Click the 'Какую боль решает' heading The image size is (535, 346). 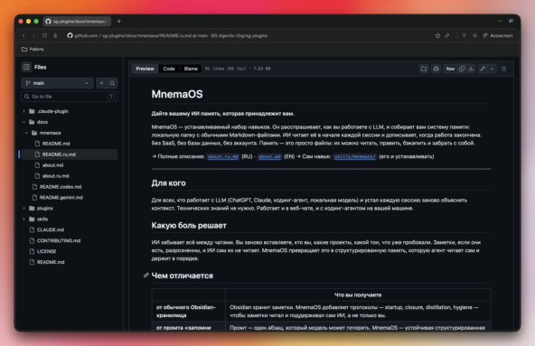click(189, 226)
